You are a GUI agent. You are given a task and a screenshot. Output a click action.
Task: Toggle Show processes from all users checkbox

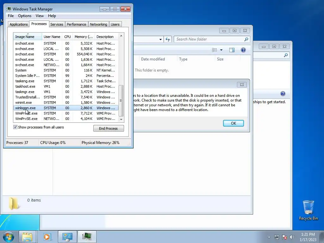[15, 127]
